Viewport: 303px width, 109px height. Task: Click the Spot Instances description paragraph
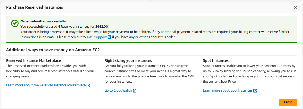coord(249,74)
